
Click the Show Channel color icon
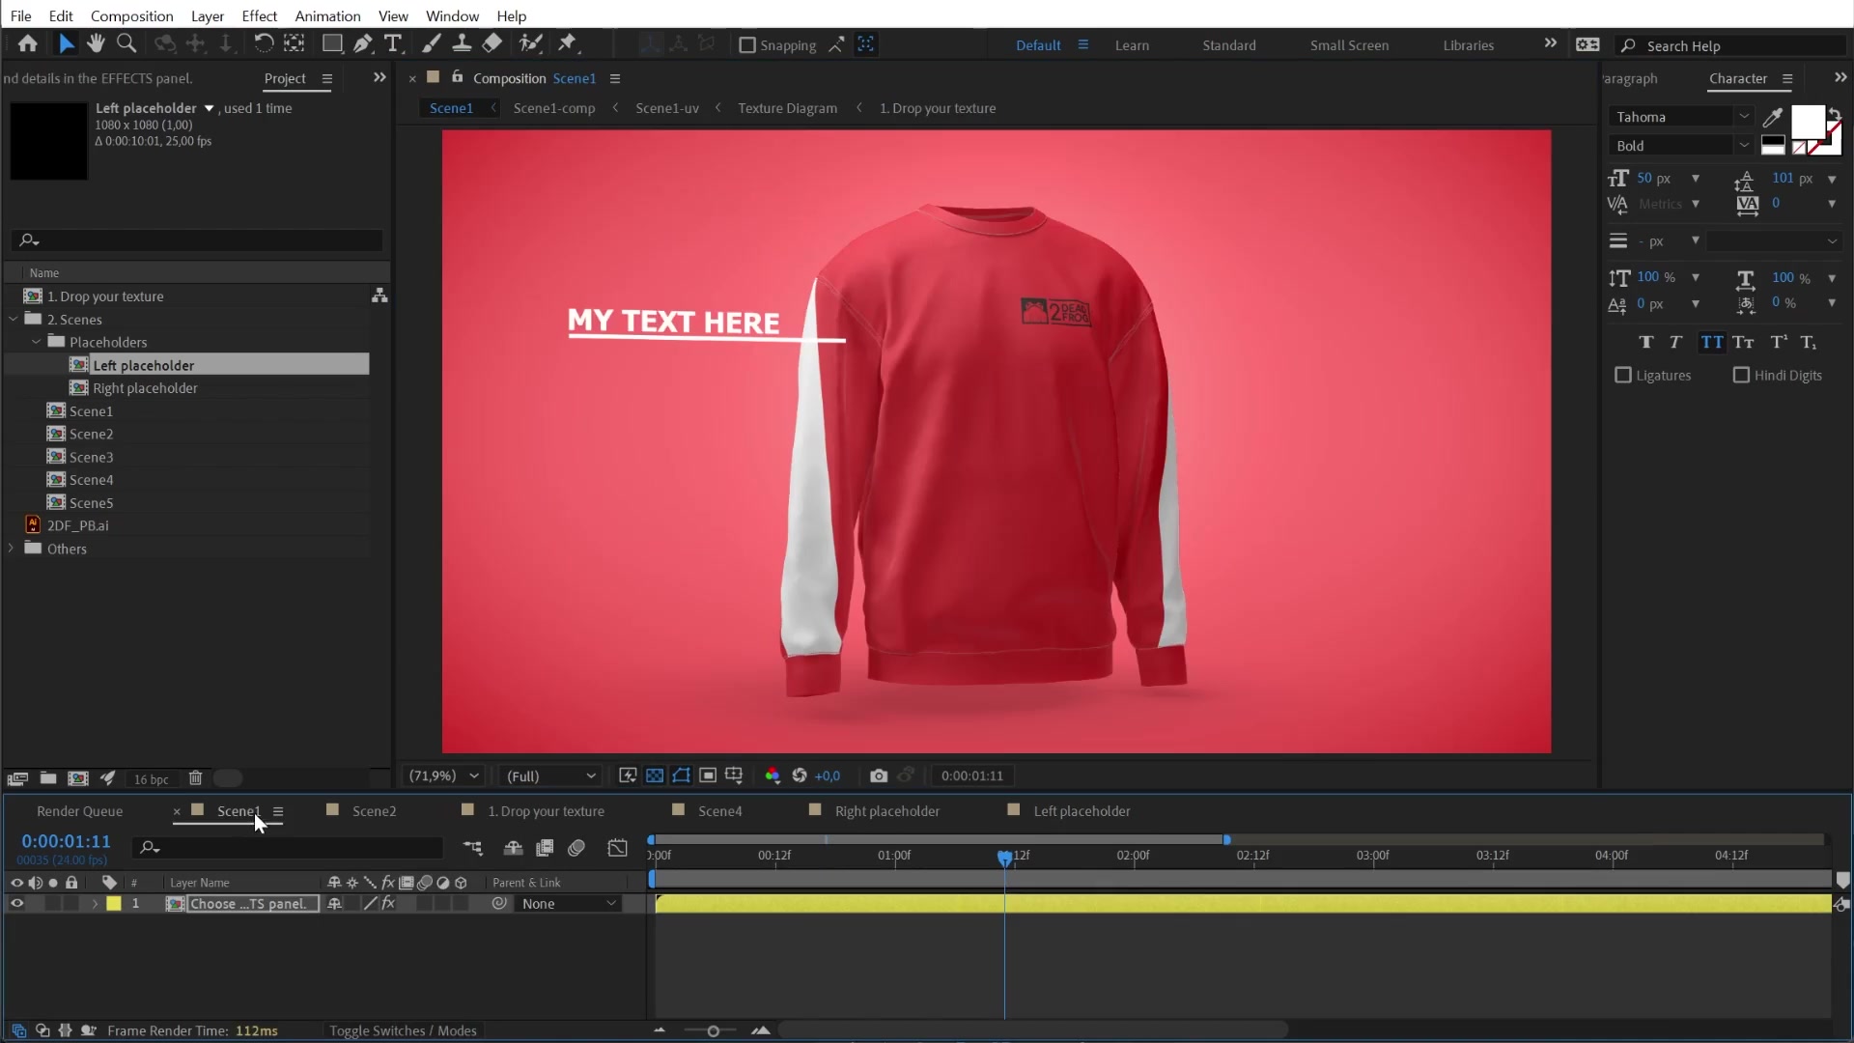click(x=772, y=775)
